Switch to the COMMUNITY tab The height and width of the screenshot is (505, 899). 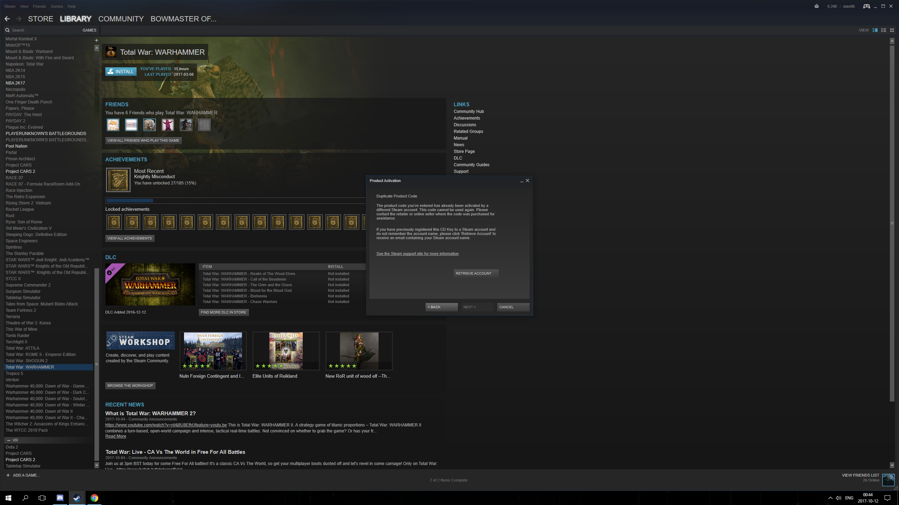point(121,19)
